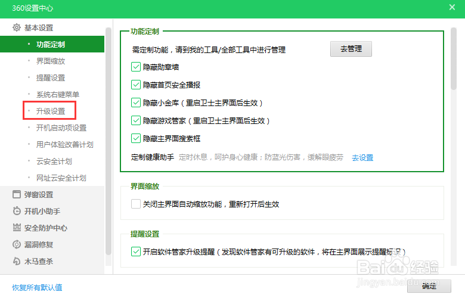The height and width of the screenshot is (298, 465).
Task: Collapse the 基本设置 section
Action: (x=39, y=27)
